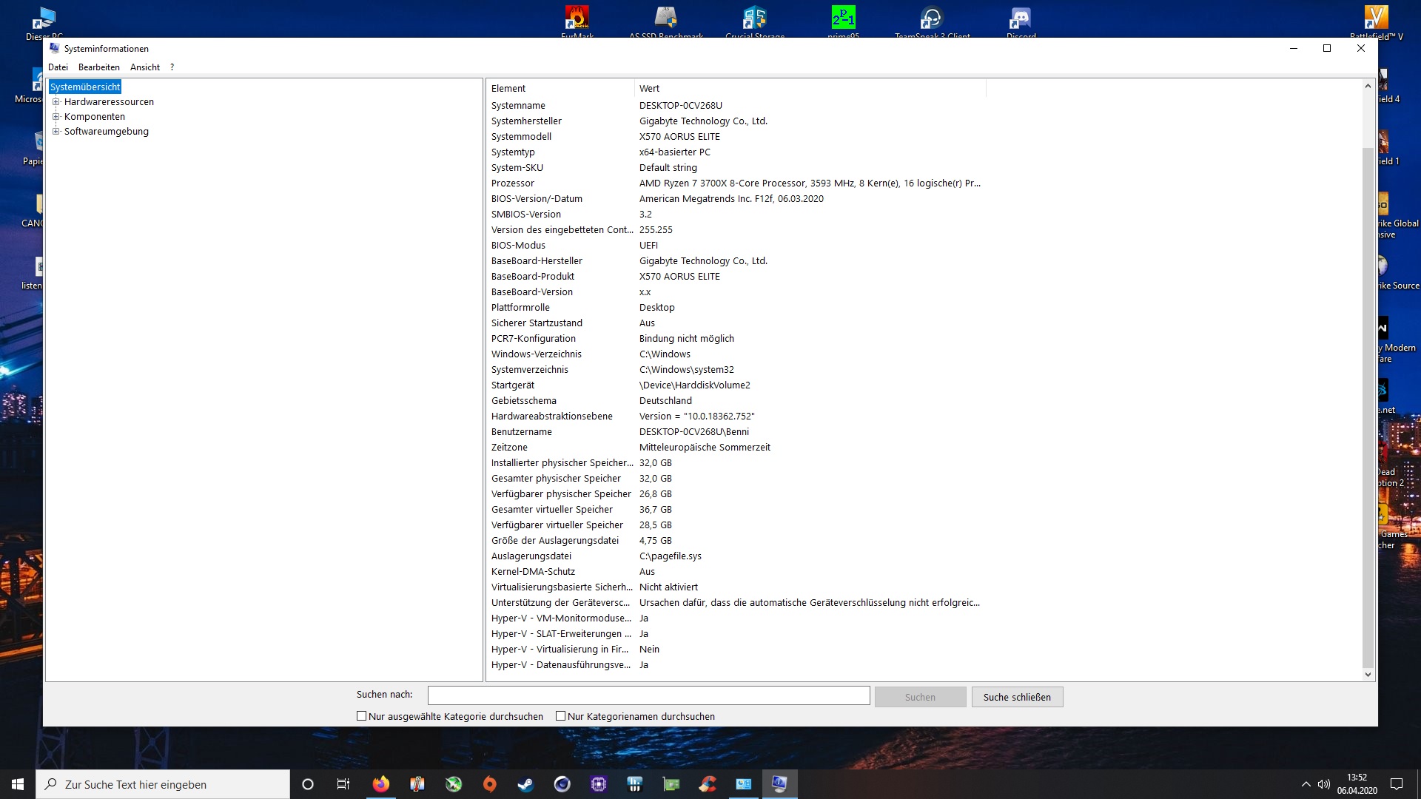Screen dimensions: 1421x799
Task: Enable 'Nur ausgewählte Kategorie durchsuchen' checkbox
Action: (x=362, y=716)
